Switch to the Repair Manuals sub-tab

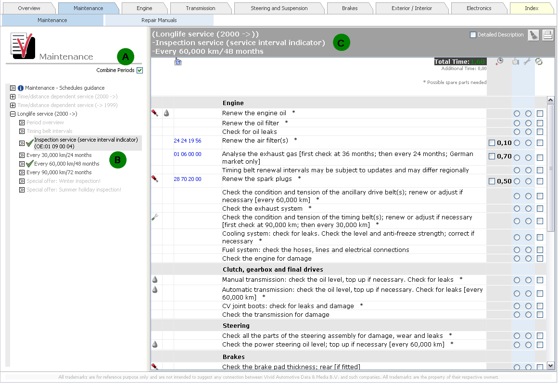coord(159,20)
